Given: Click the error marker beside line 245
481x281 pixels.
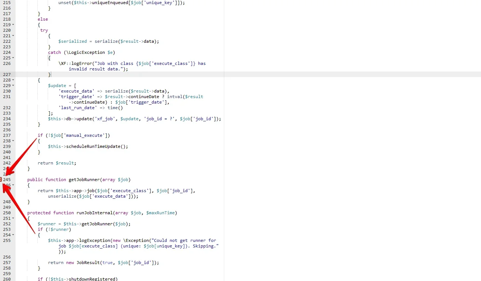Looking at the screenshot, I should [x=1, y=180].
